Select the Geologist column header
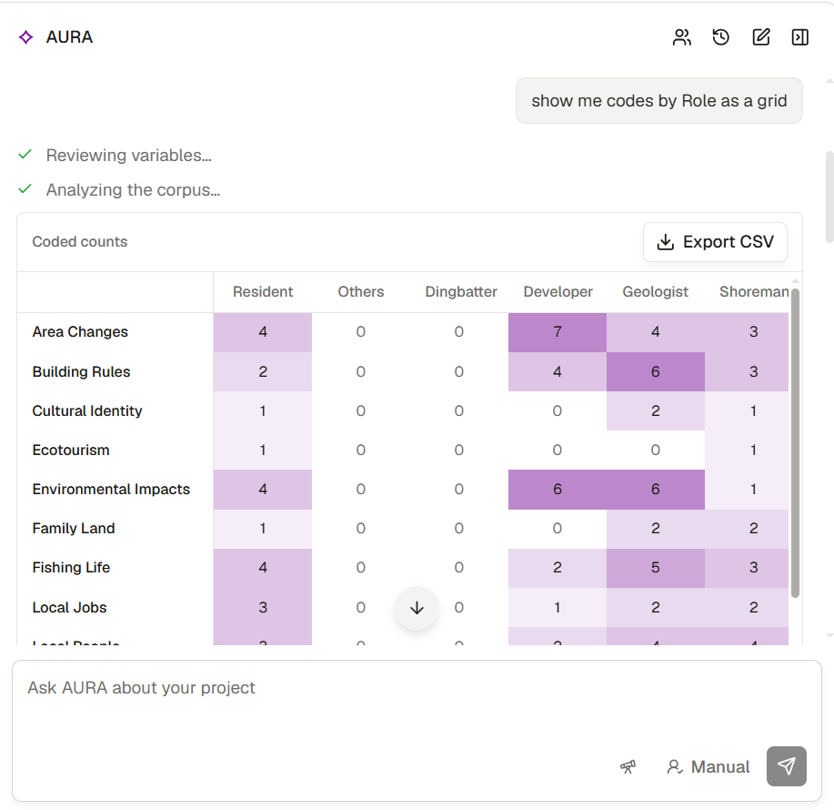The height and width of the screenshot is (810, 834). pyautogui.click(x=655, y=291)
